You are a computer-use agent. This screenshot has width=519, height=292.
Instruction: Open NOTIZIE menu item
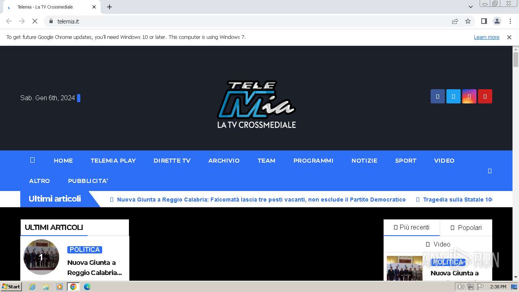coord(365,161)
